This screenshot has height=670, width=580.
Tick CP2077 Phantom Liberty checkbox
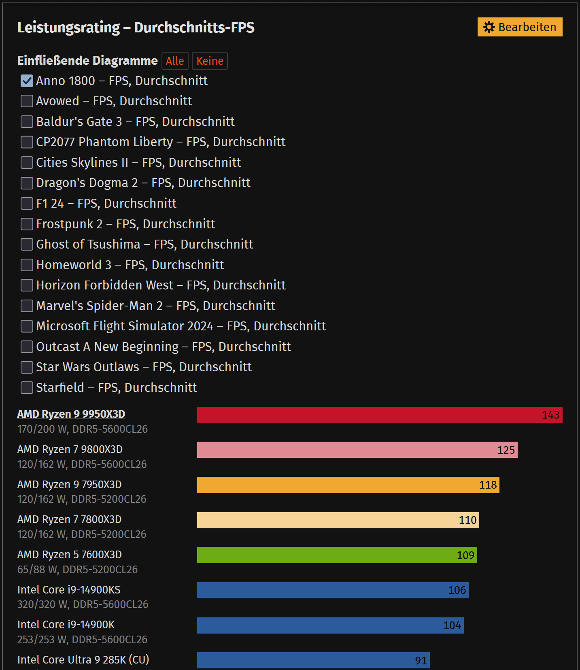click(x=27, y=142)
